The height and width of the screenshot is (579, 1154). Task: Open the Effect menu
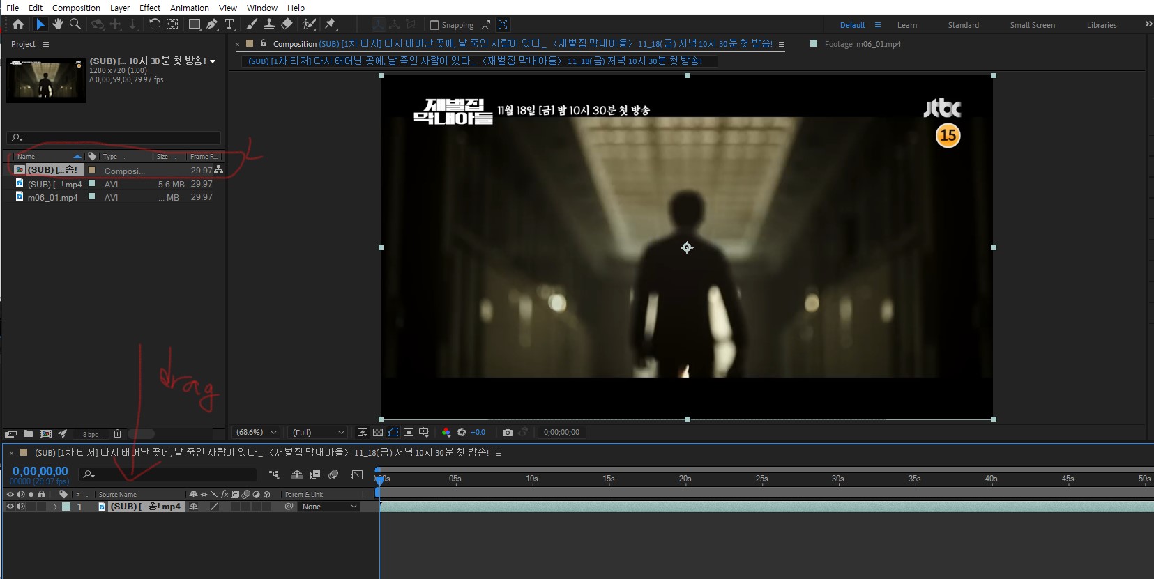coord(150,8)
